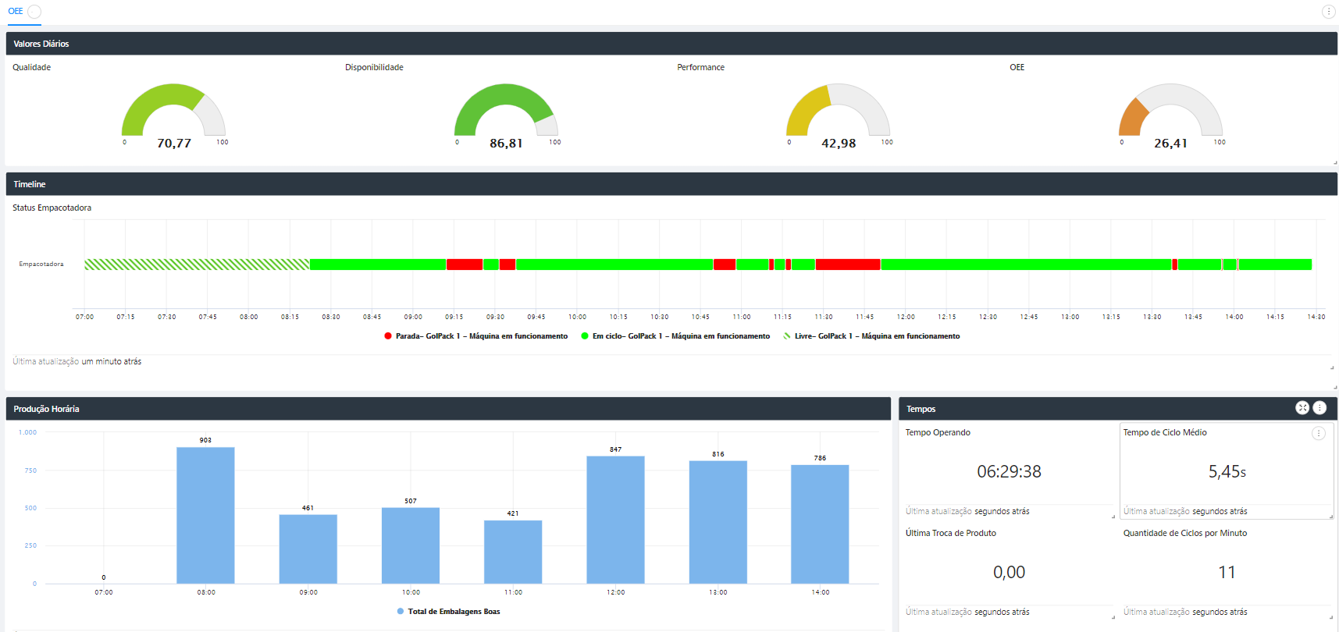Click the Performance gauge label
The image size is (1339, 632).
click(700, 67)
